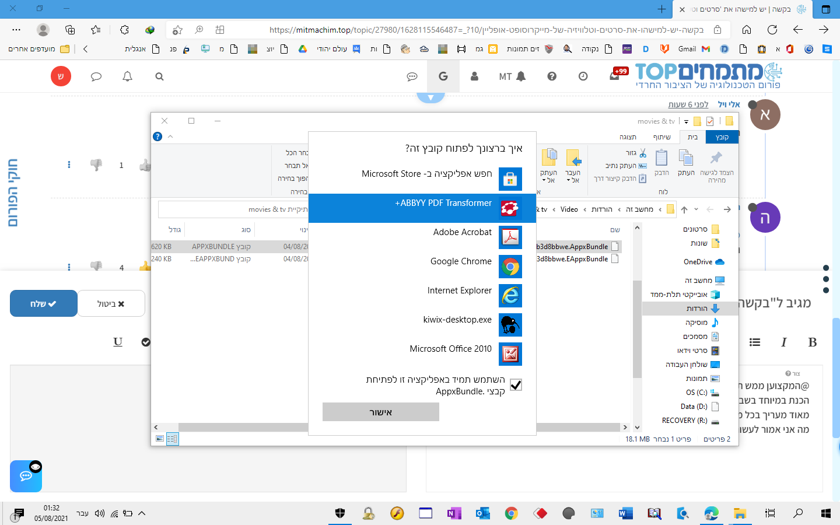The image size is (840, 525).
Task: Toggle italic formatting in the forum editor
Action: (783, 342)
